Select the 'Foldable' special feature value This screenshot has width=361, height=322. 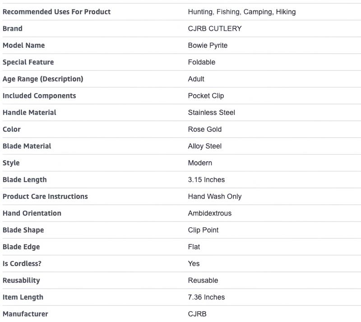tap(202, 62)
